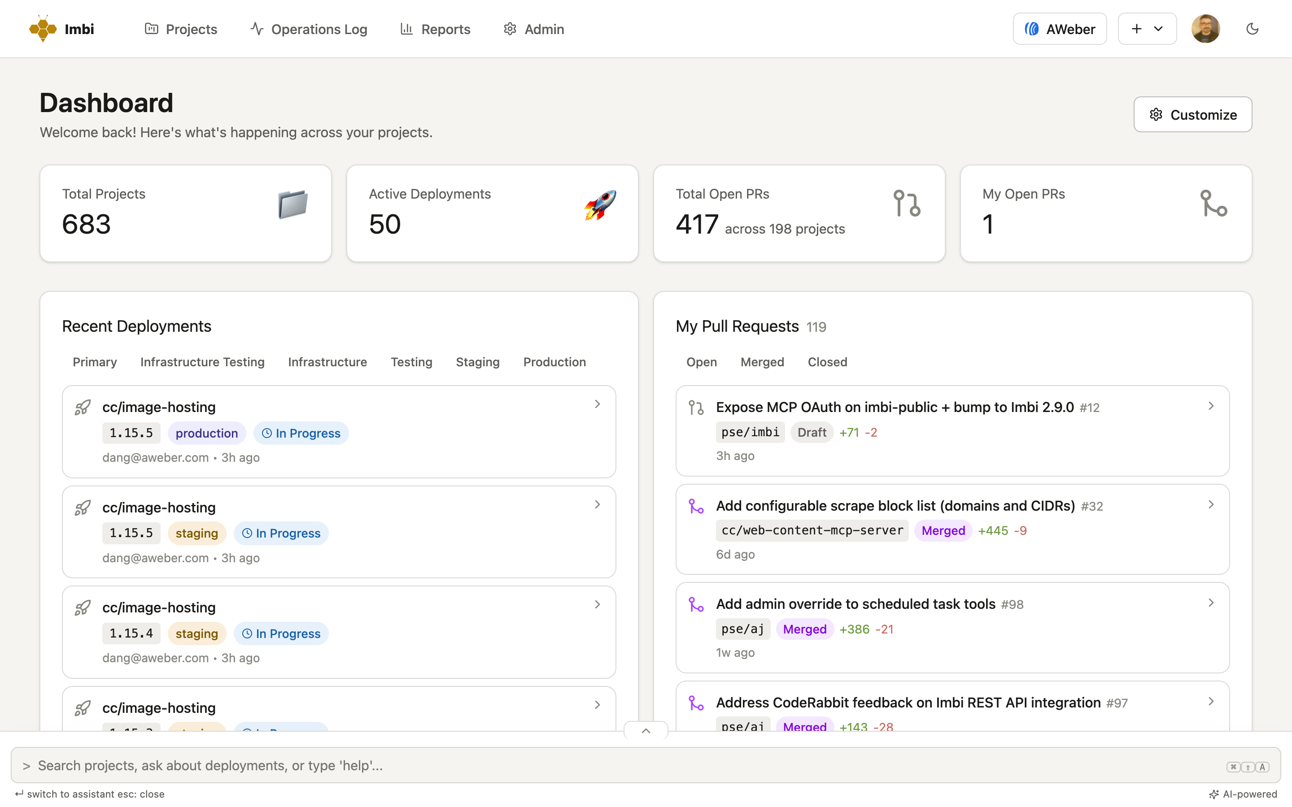This screenshot has height=807, width=1292.
Task: Click rocket icon of 1.15.5 staging deployment
Action: [83, 508]
